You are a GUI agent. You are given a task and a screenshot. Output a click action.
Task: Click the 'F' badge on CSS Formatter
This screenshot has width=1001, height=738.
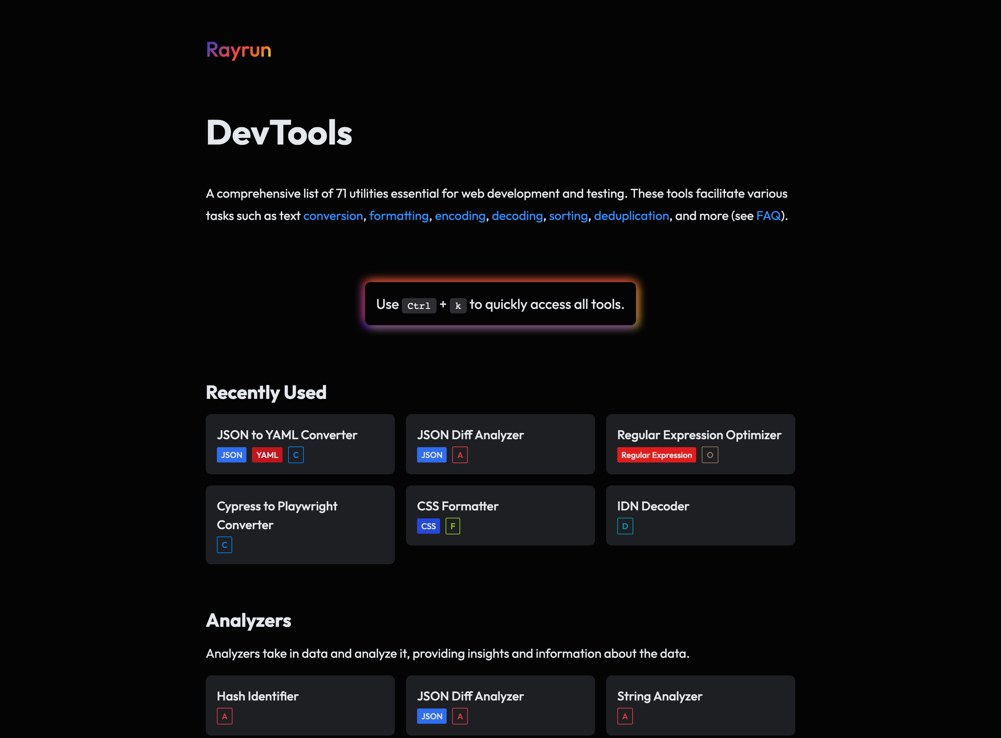pyautogui.click(x=453, y=526)
